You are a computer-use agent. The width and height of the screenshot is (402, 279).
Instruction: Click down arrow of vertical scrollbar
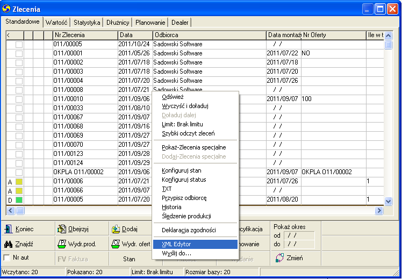[388, 201]
